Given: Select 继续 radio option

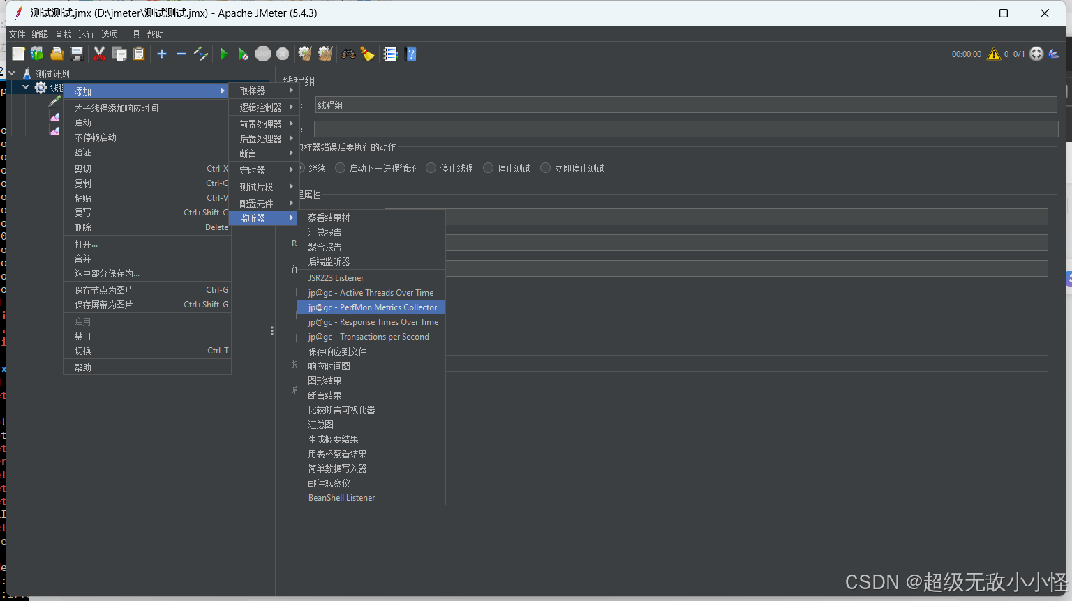Looking at the screenshot, I should 311,168.
